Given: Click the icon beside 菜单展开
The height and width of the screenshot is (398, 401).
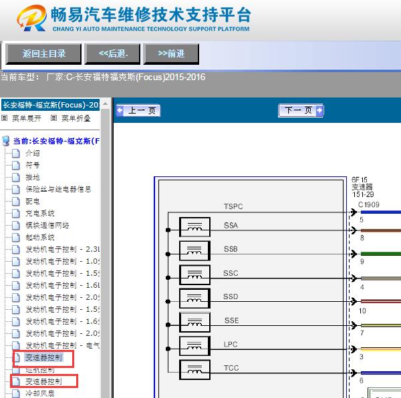Looking at the screenshot, I should [5, 118].
